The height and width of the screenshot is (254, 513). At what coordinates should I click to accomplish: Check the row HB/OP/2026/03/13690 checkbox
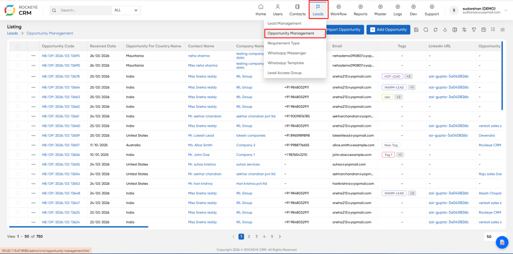click(18, 66)
